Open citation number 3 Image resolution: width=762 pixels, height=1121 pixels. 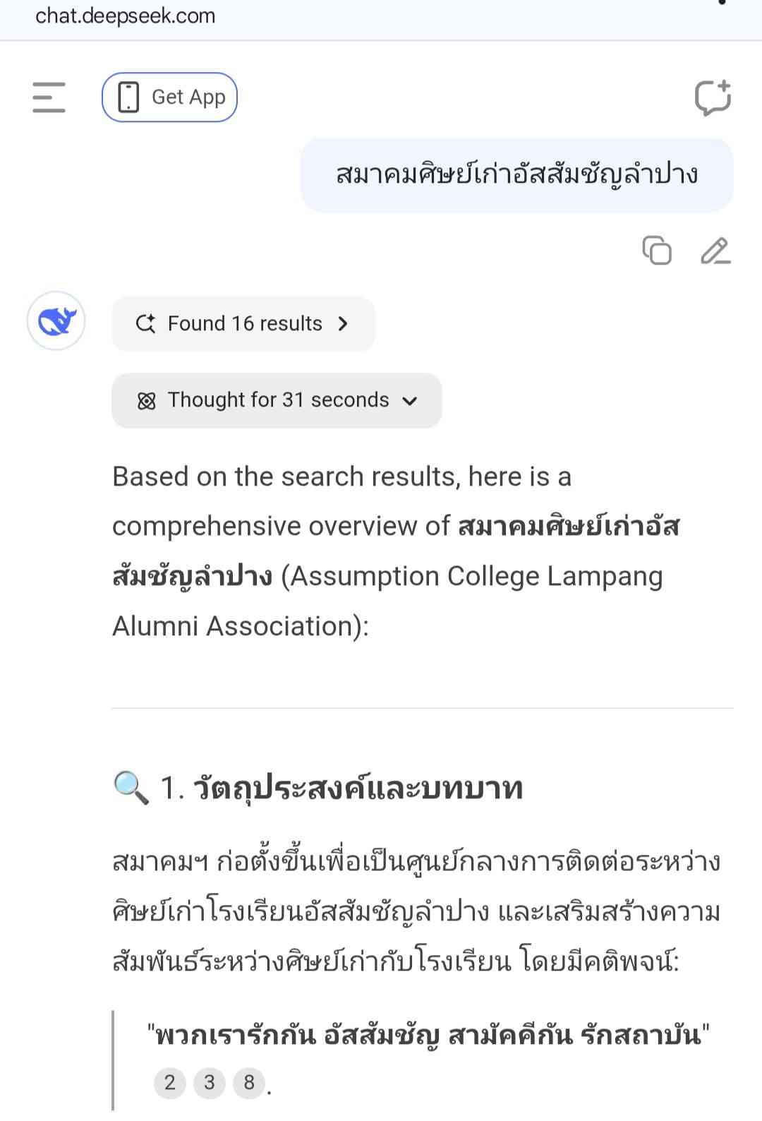pos(210,1082)
